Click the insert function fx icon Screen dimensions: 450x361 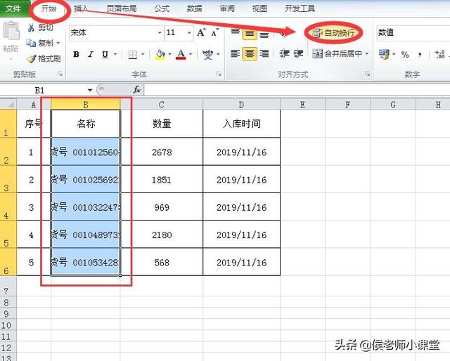(x=137, y=90)
